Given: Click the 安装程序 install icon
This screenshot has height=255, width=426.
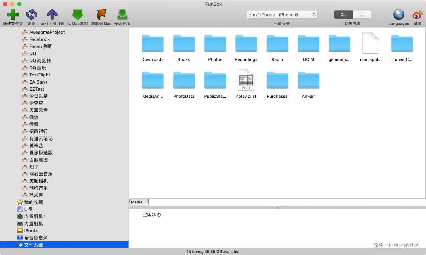Looking at the screenshot, I should 122,15.
